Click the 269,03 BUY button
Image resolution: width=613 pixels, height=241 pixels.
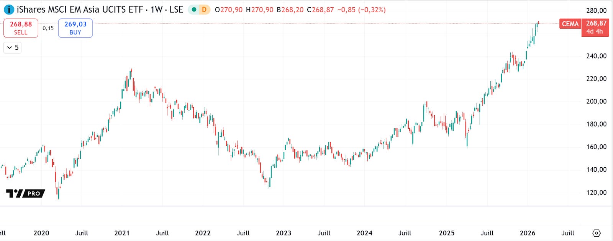[75, 28]
